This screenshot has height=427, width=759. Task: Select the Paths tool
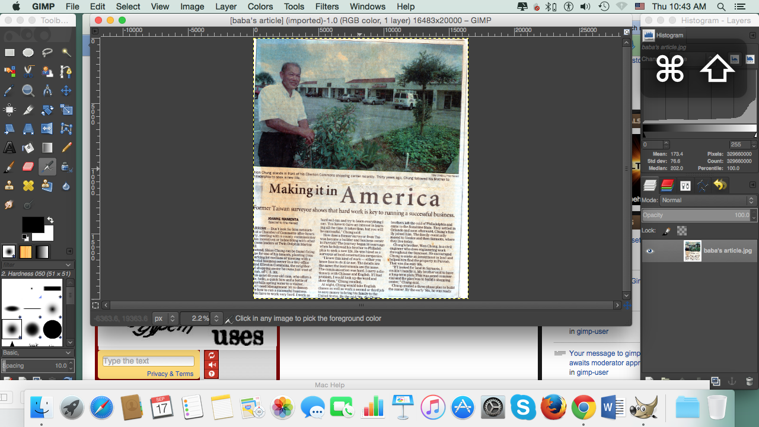[x=66, y=72]
